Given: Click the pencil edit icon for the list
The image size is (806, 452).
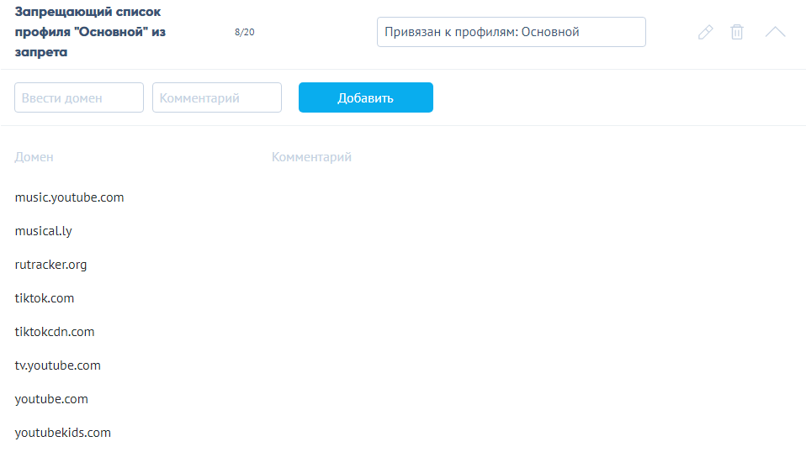Looking at the screenshot, I should click(705, 32).
